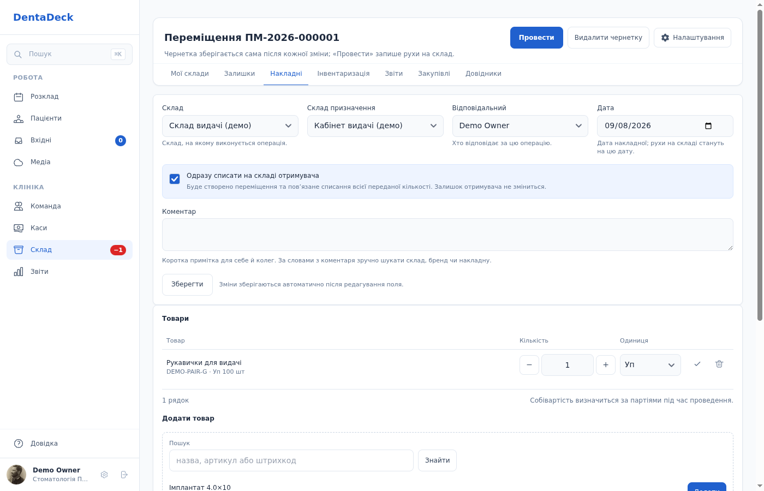764x491 pixels.
Task: Open Налаштування button with gear
Action: 693,38
